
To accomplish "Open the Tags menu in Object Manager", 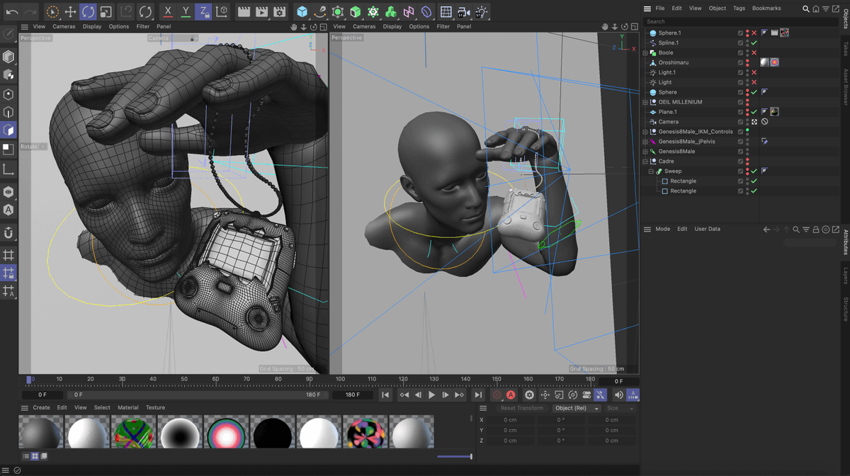I will [x=739, y=8].
